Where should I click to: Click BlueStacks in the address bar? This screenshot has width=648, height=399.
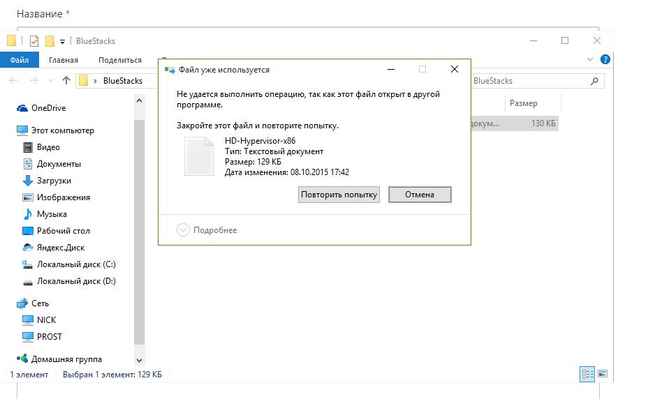pos(123,81)
